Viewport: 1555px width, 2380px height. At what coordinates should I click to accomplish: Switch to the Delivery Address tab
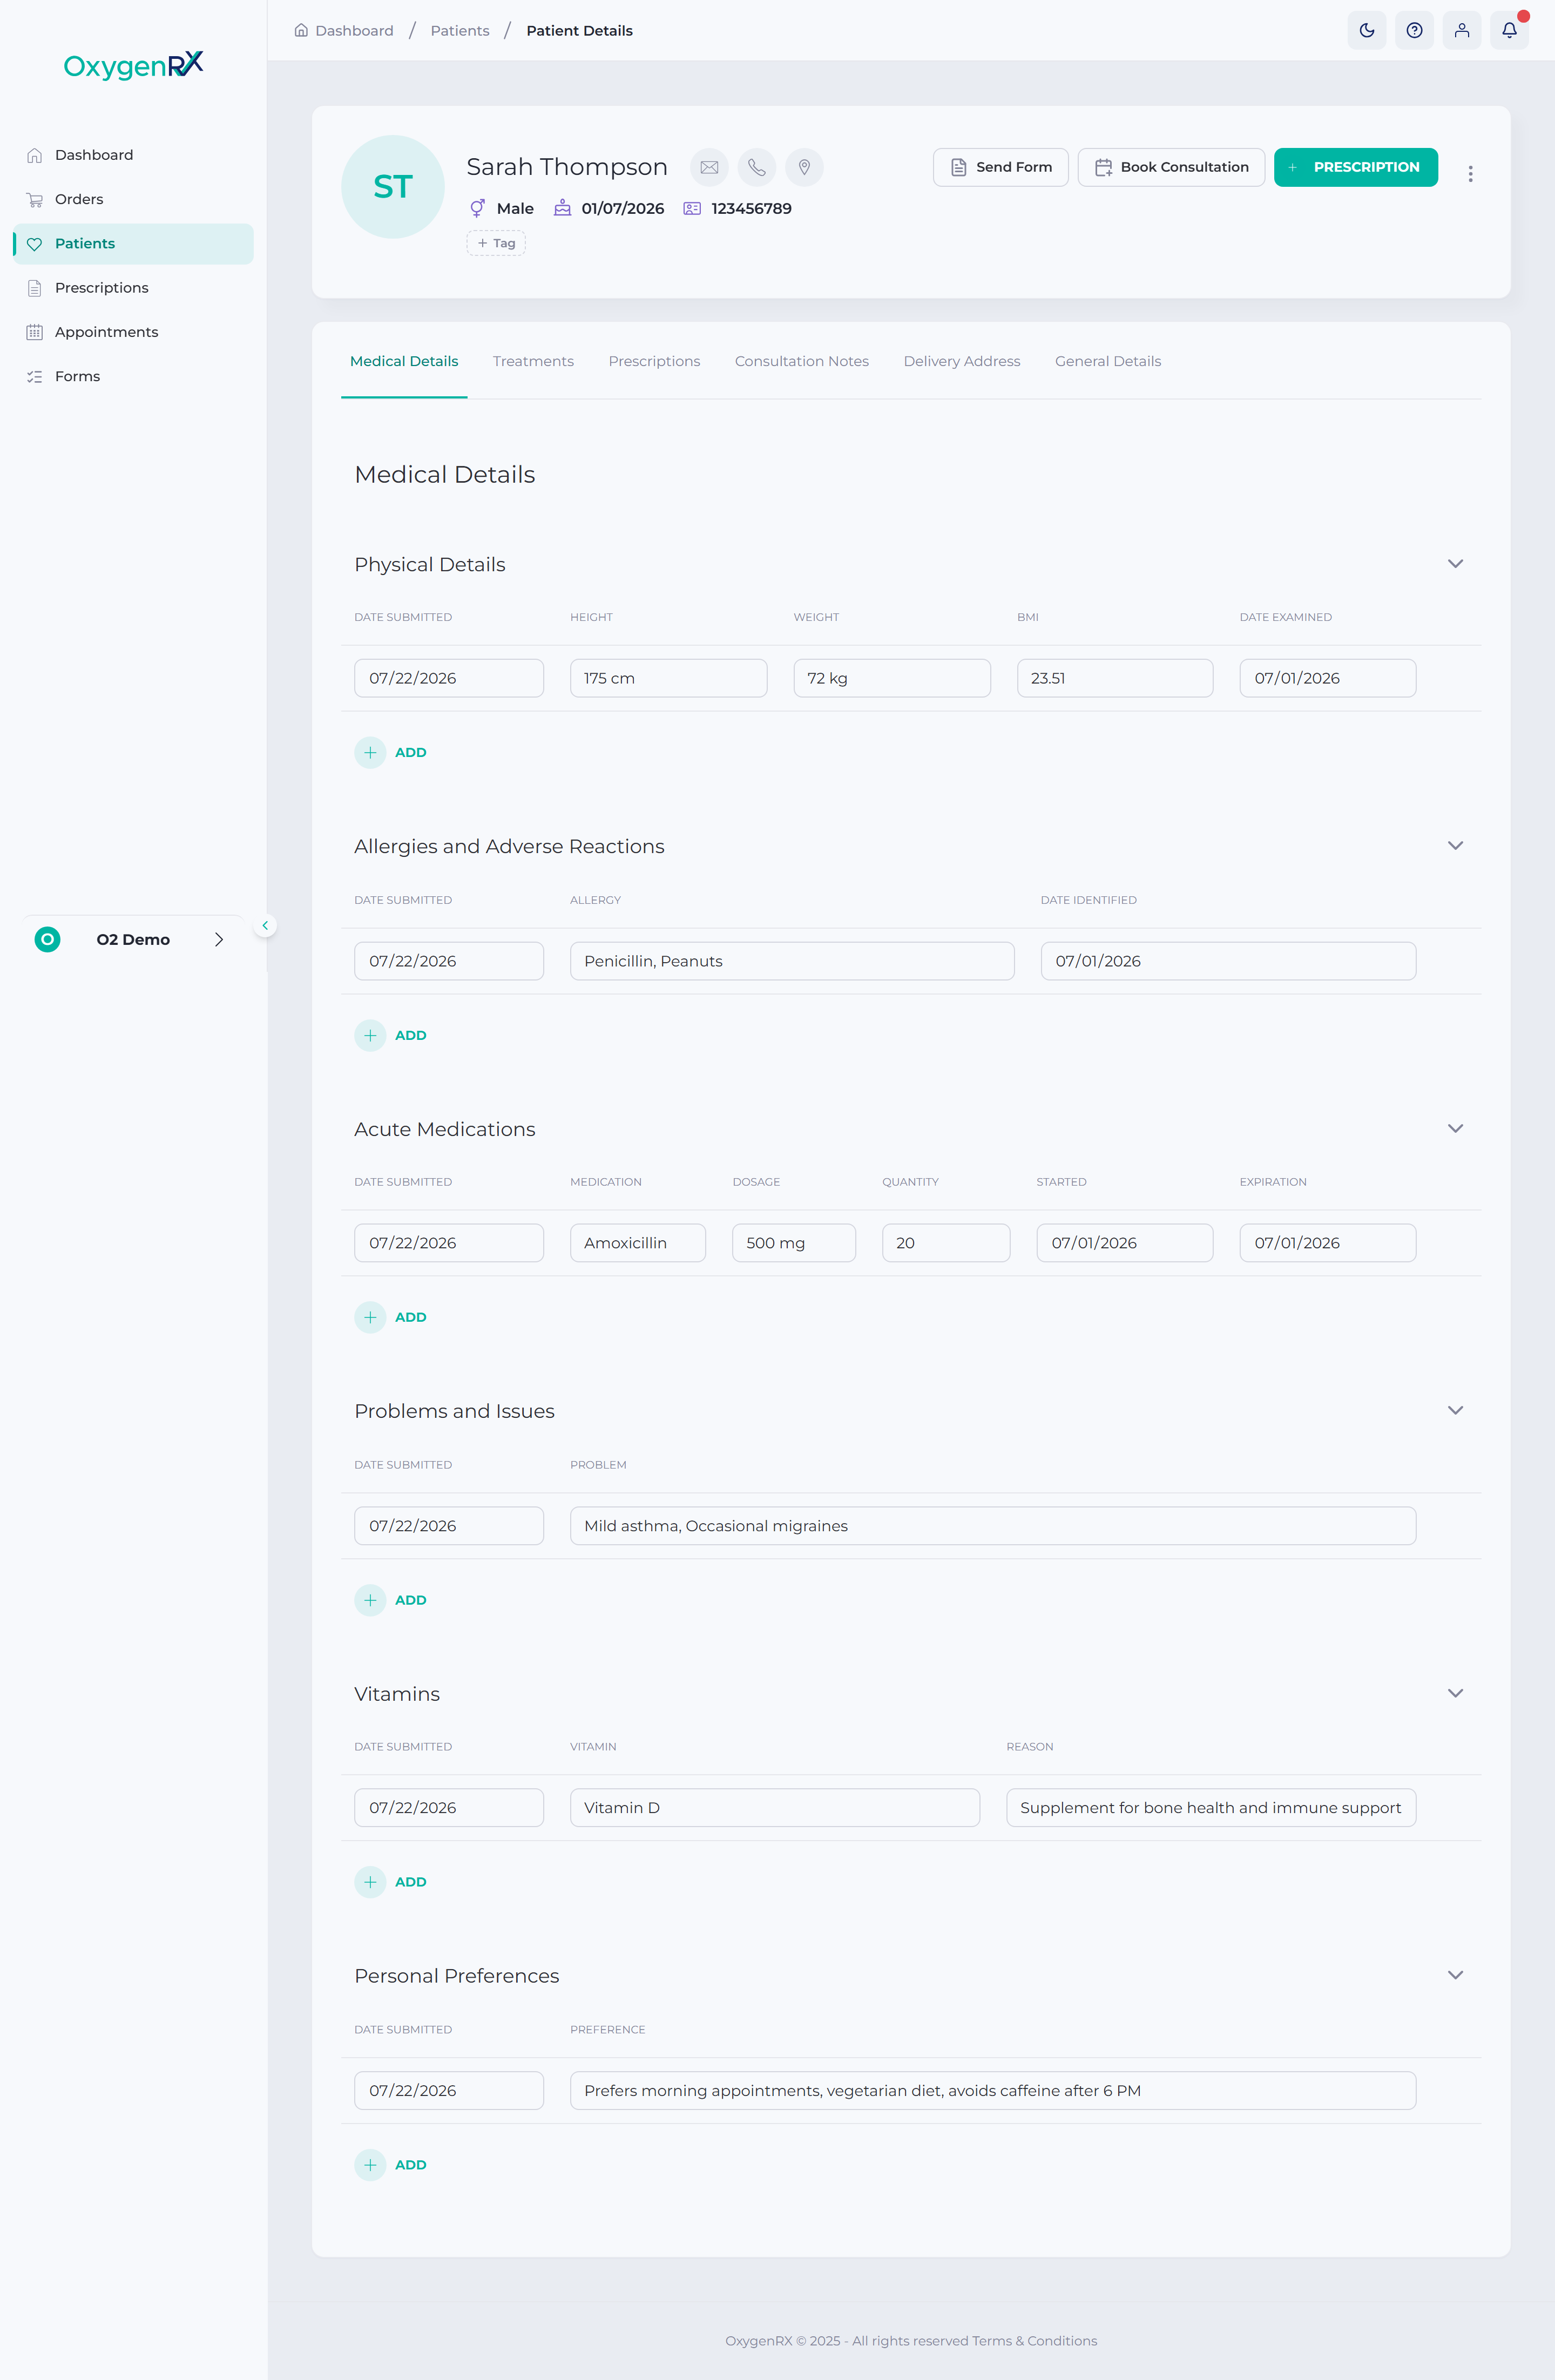[962, 361]
